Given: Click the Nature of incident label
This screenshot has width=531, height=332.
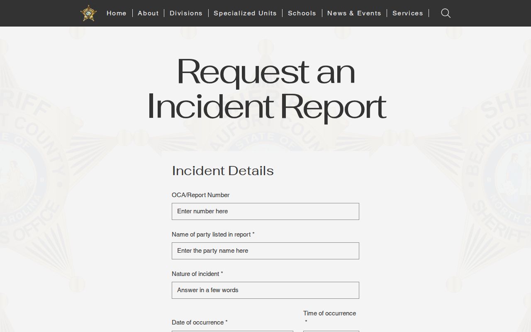Looking at the screenshot, I should [x=197, y=274].
